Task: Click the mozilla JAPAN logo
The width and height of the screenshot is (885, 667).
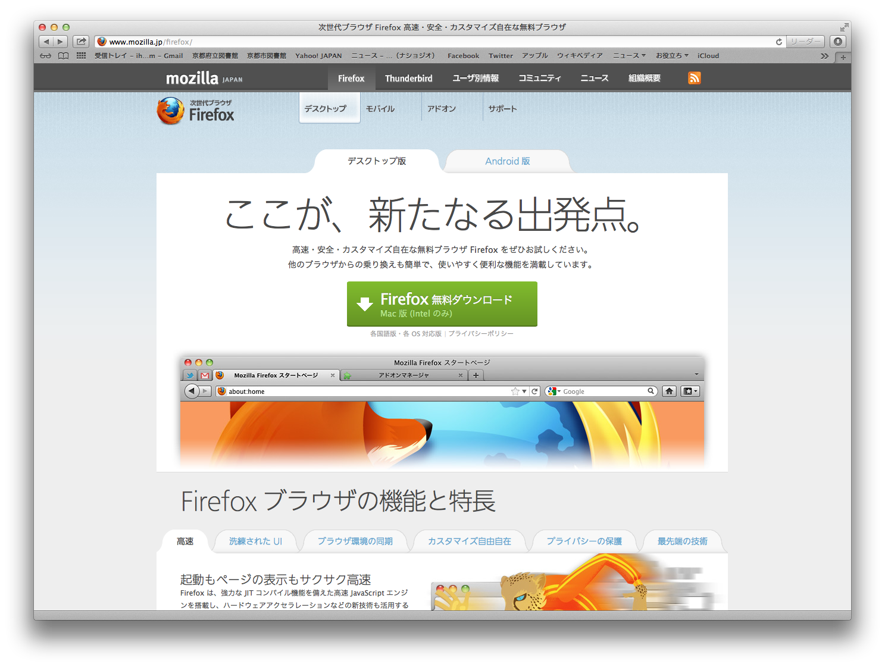Action: [204, 78]
